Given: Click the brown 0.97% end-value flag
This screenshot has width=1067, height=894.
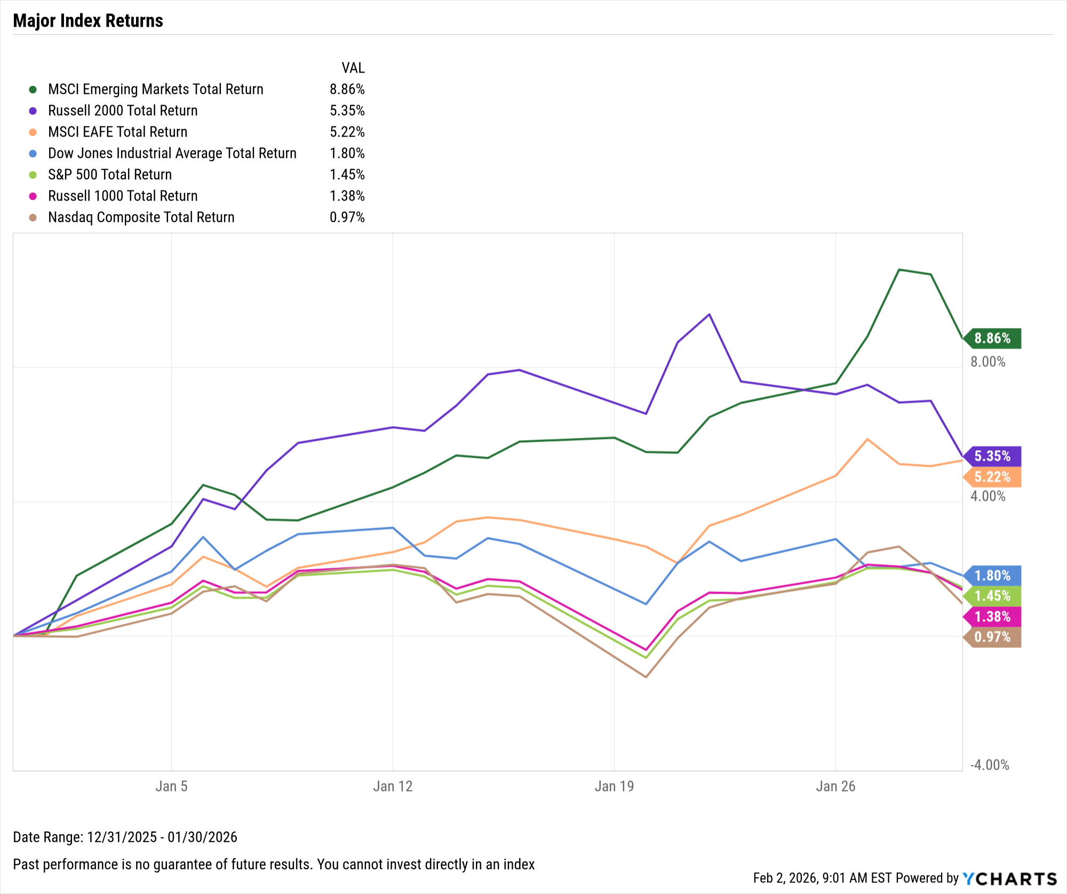Looking at the screenshot, I should (992, 637).
